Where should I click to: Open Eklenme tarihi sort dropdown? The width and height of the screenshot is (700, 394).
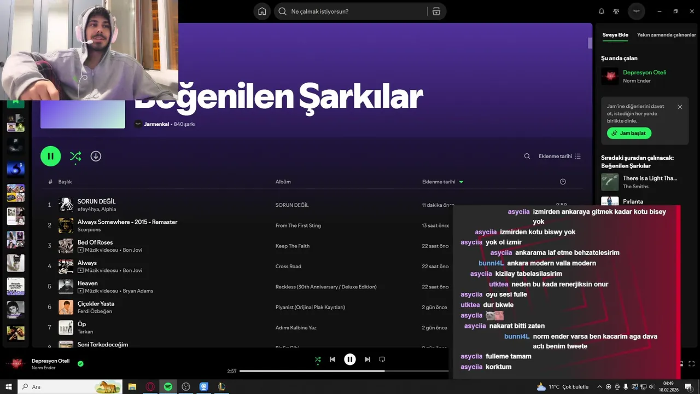tap(559, 156)
